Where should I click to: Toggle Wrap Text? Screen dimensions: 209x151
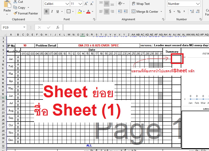point(141,4)
